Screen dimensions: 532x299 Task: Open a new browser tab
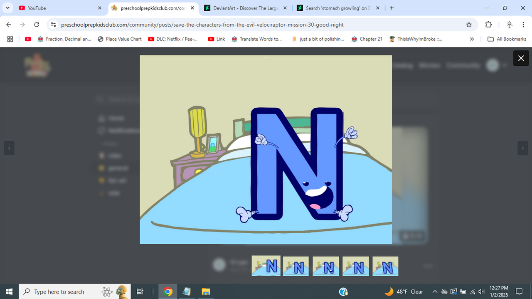[392, 8]
